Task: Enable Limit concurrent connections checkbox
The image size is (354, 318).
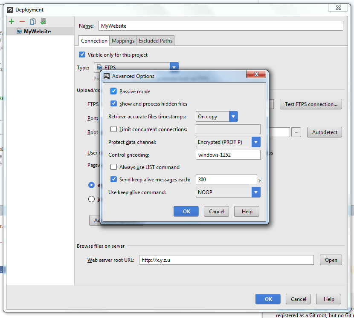Action: click(113, 129)
